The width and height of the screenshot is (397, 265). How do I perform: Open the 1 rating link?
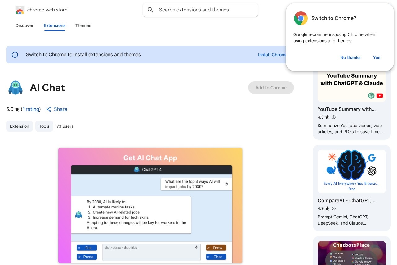(31, 109)
